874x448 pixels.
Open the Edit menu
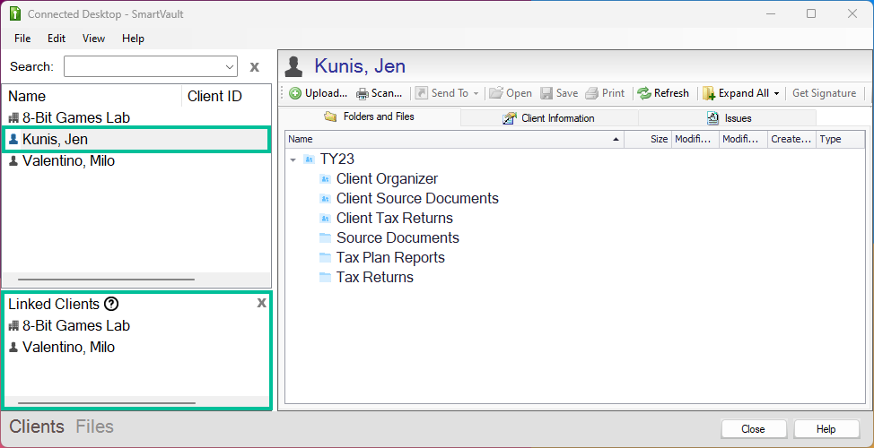[57, 39]
